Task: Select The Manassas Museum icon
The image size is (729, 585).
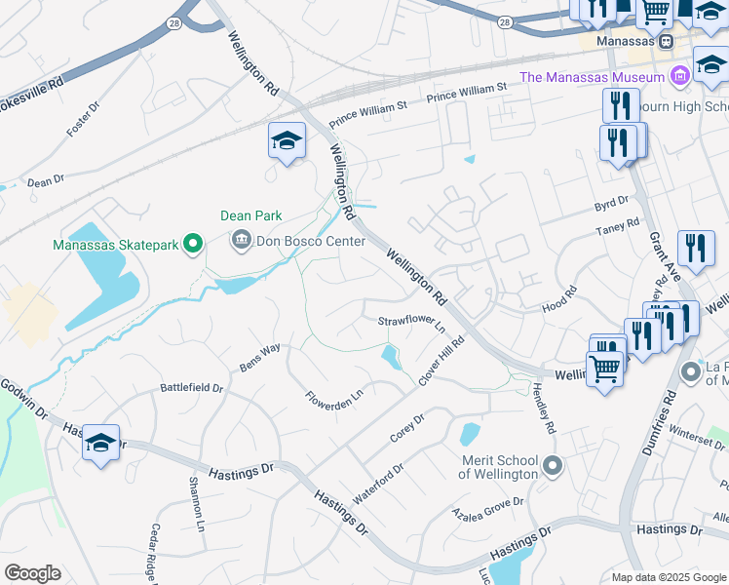Action: click(x=680, y=76)
